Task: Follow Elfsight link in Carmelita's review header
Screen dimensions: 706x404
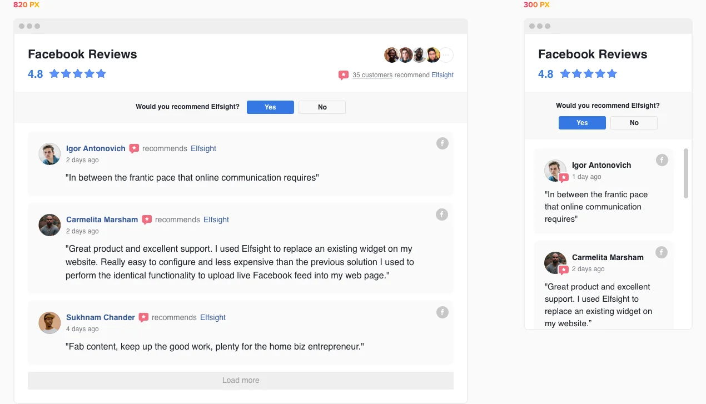Action: (216, 220)
